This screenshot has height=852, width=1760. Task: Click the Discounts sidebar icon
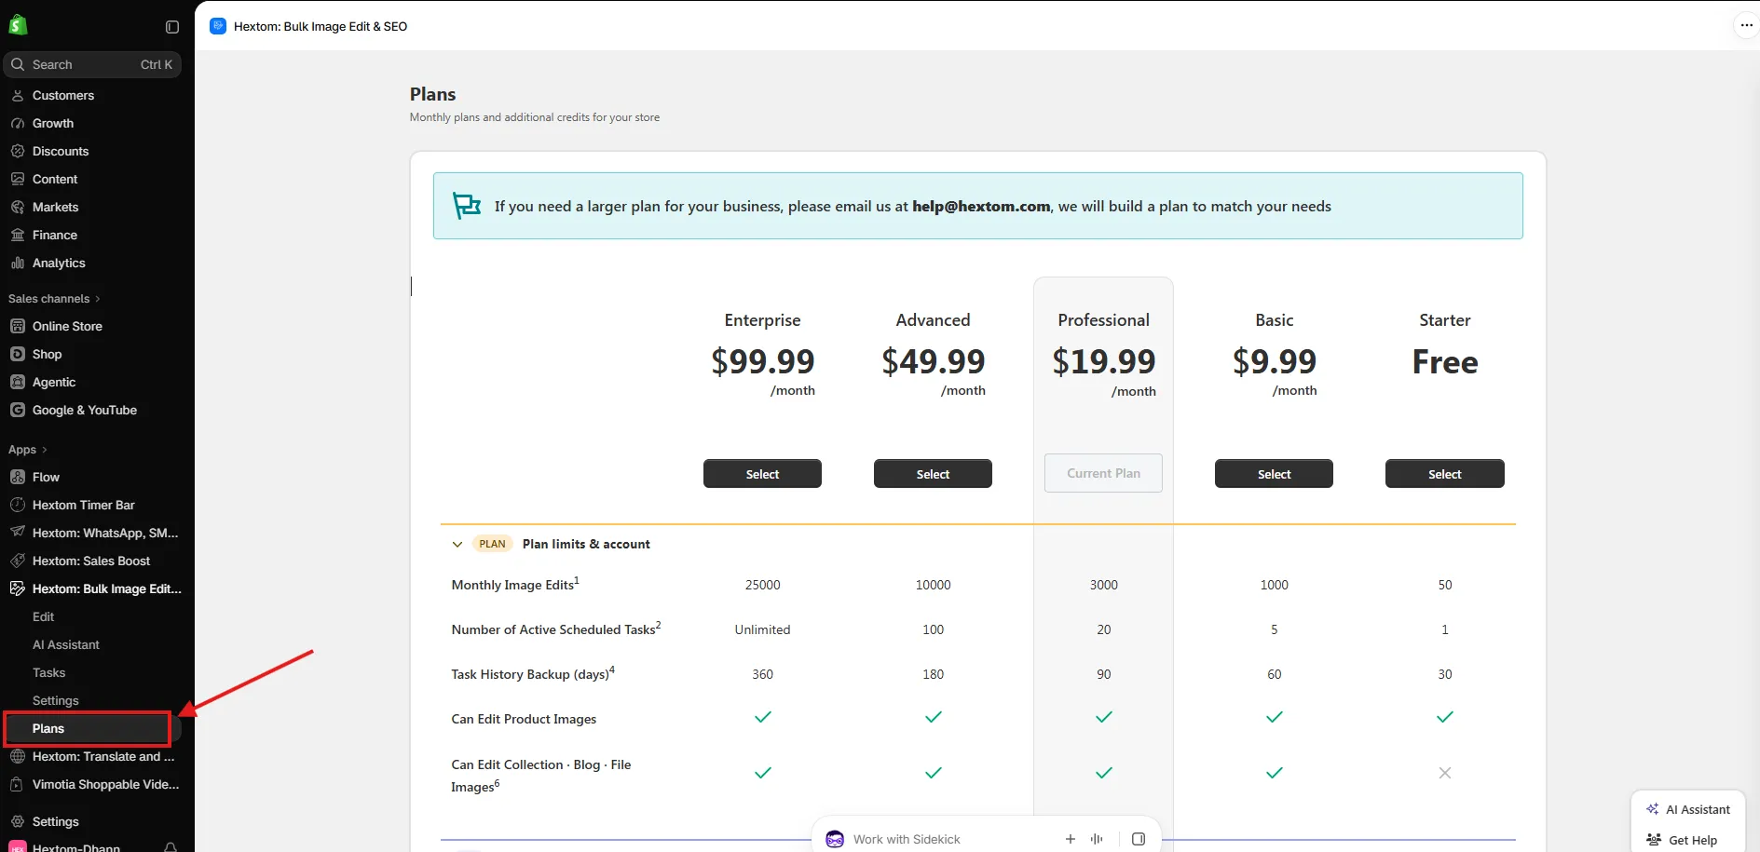click(x=18, y=151)
